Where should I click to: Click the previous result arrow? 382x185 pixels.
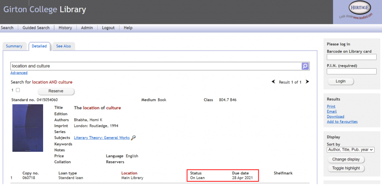click(274, 82)
